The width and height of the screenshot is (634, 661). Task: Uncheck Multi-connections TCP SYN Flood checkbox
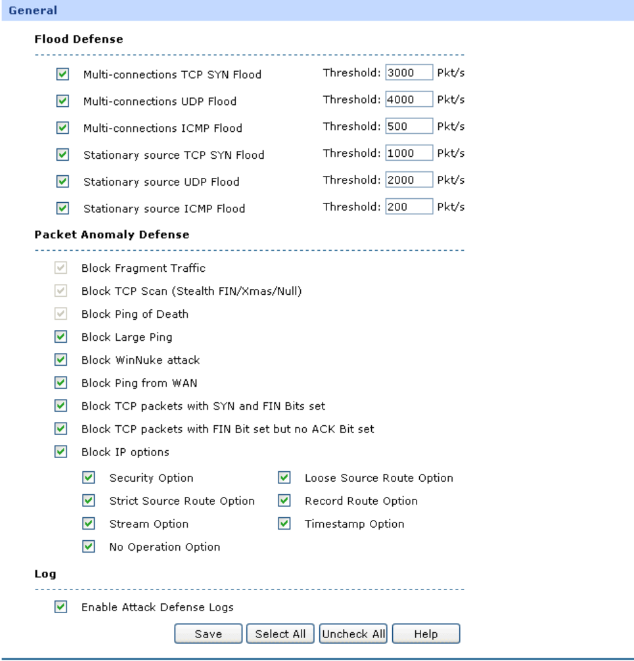pos(62,75)
